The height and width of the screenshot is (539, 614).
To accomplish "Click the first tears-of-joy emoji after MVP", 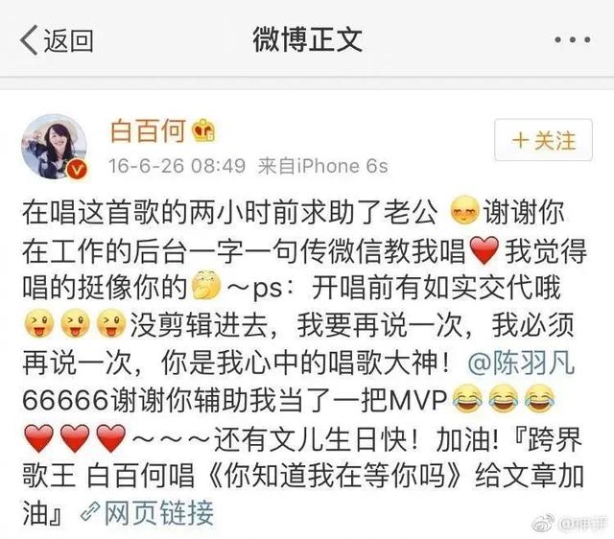I will [467, 398].
